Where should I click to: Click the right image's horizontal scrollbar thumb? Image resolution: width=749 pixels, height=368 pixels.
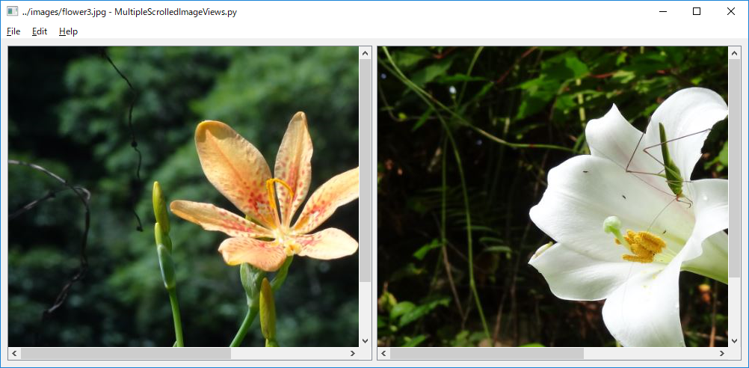point(487,354)
